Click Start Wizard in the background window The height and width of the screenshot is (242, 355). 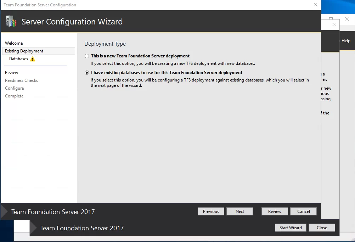coord(291,228)
